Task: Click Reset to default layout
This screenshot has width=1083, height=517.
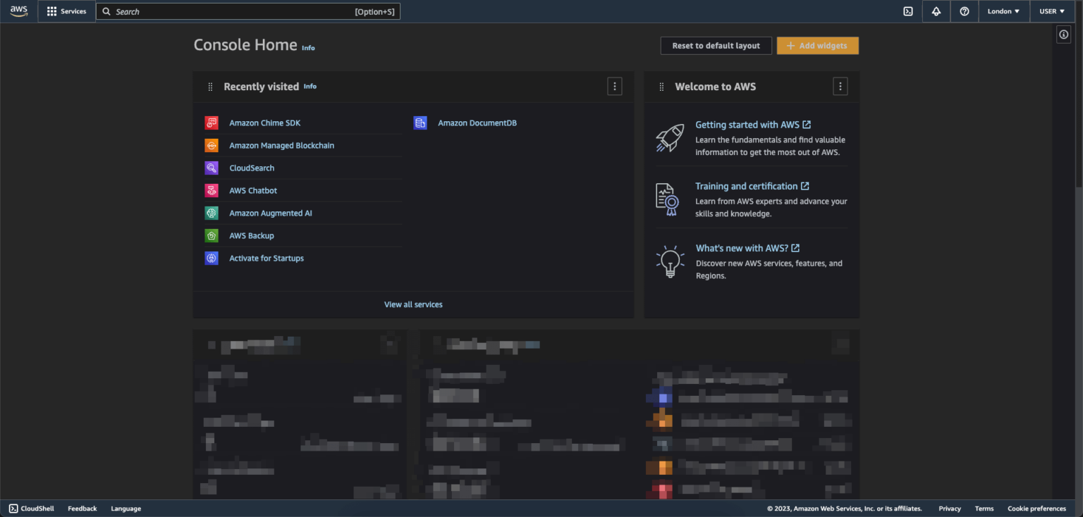Action: (x=716, y=45)
